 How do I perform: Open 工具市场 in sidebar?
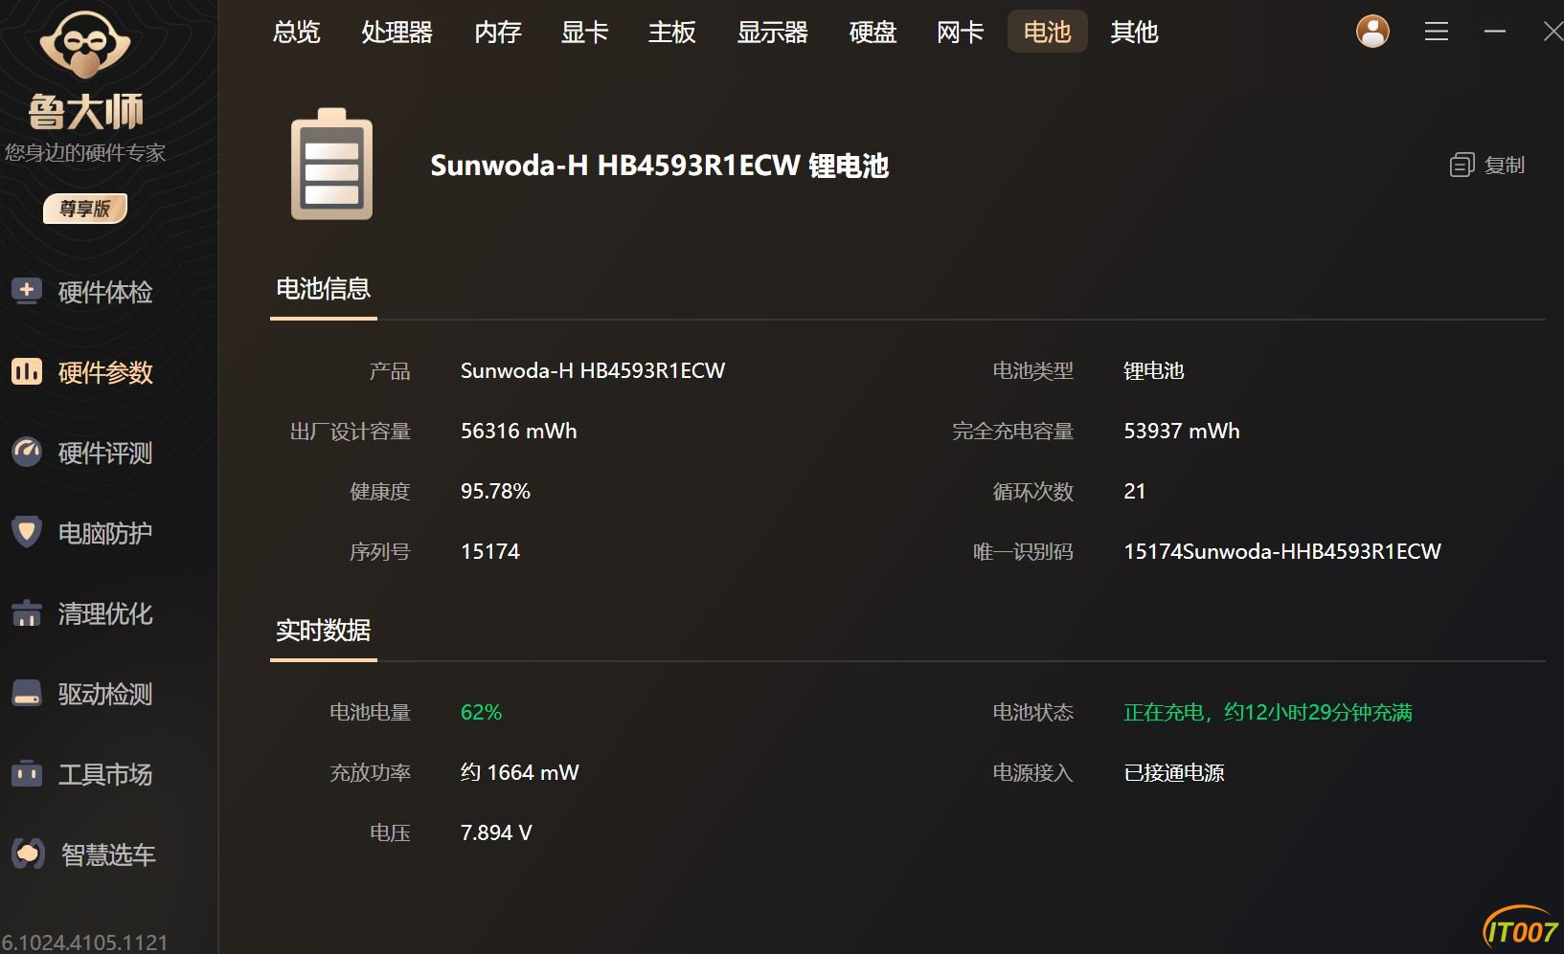(105, 774)
